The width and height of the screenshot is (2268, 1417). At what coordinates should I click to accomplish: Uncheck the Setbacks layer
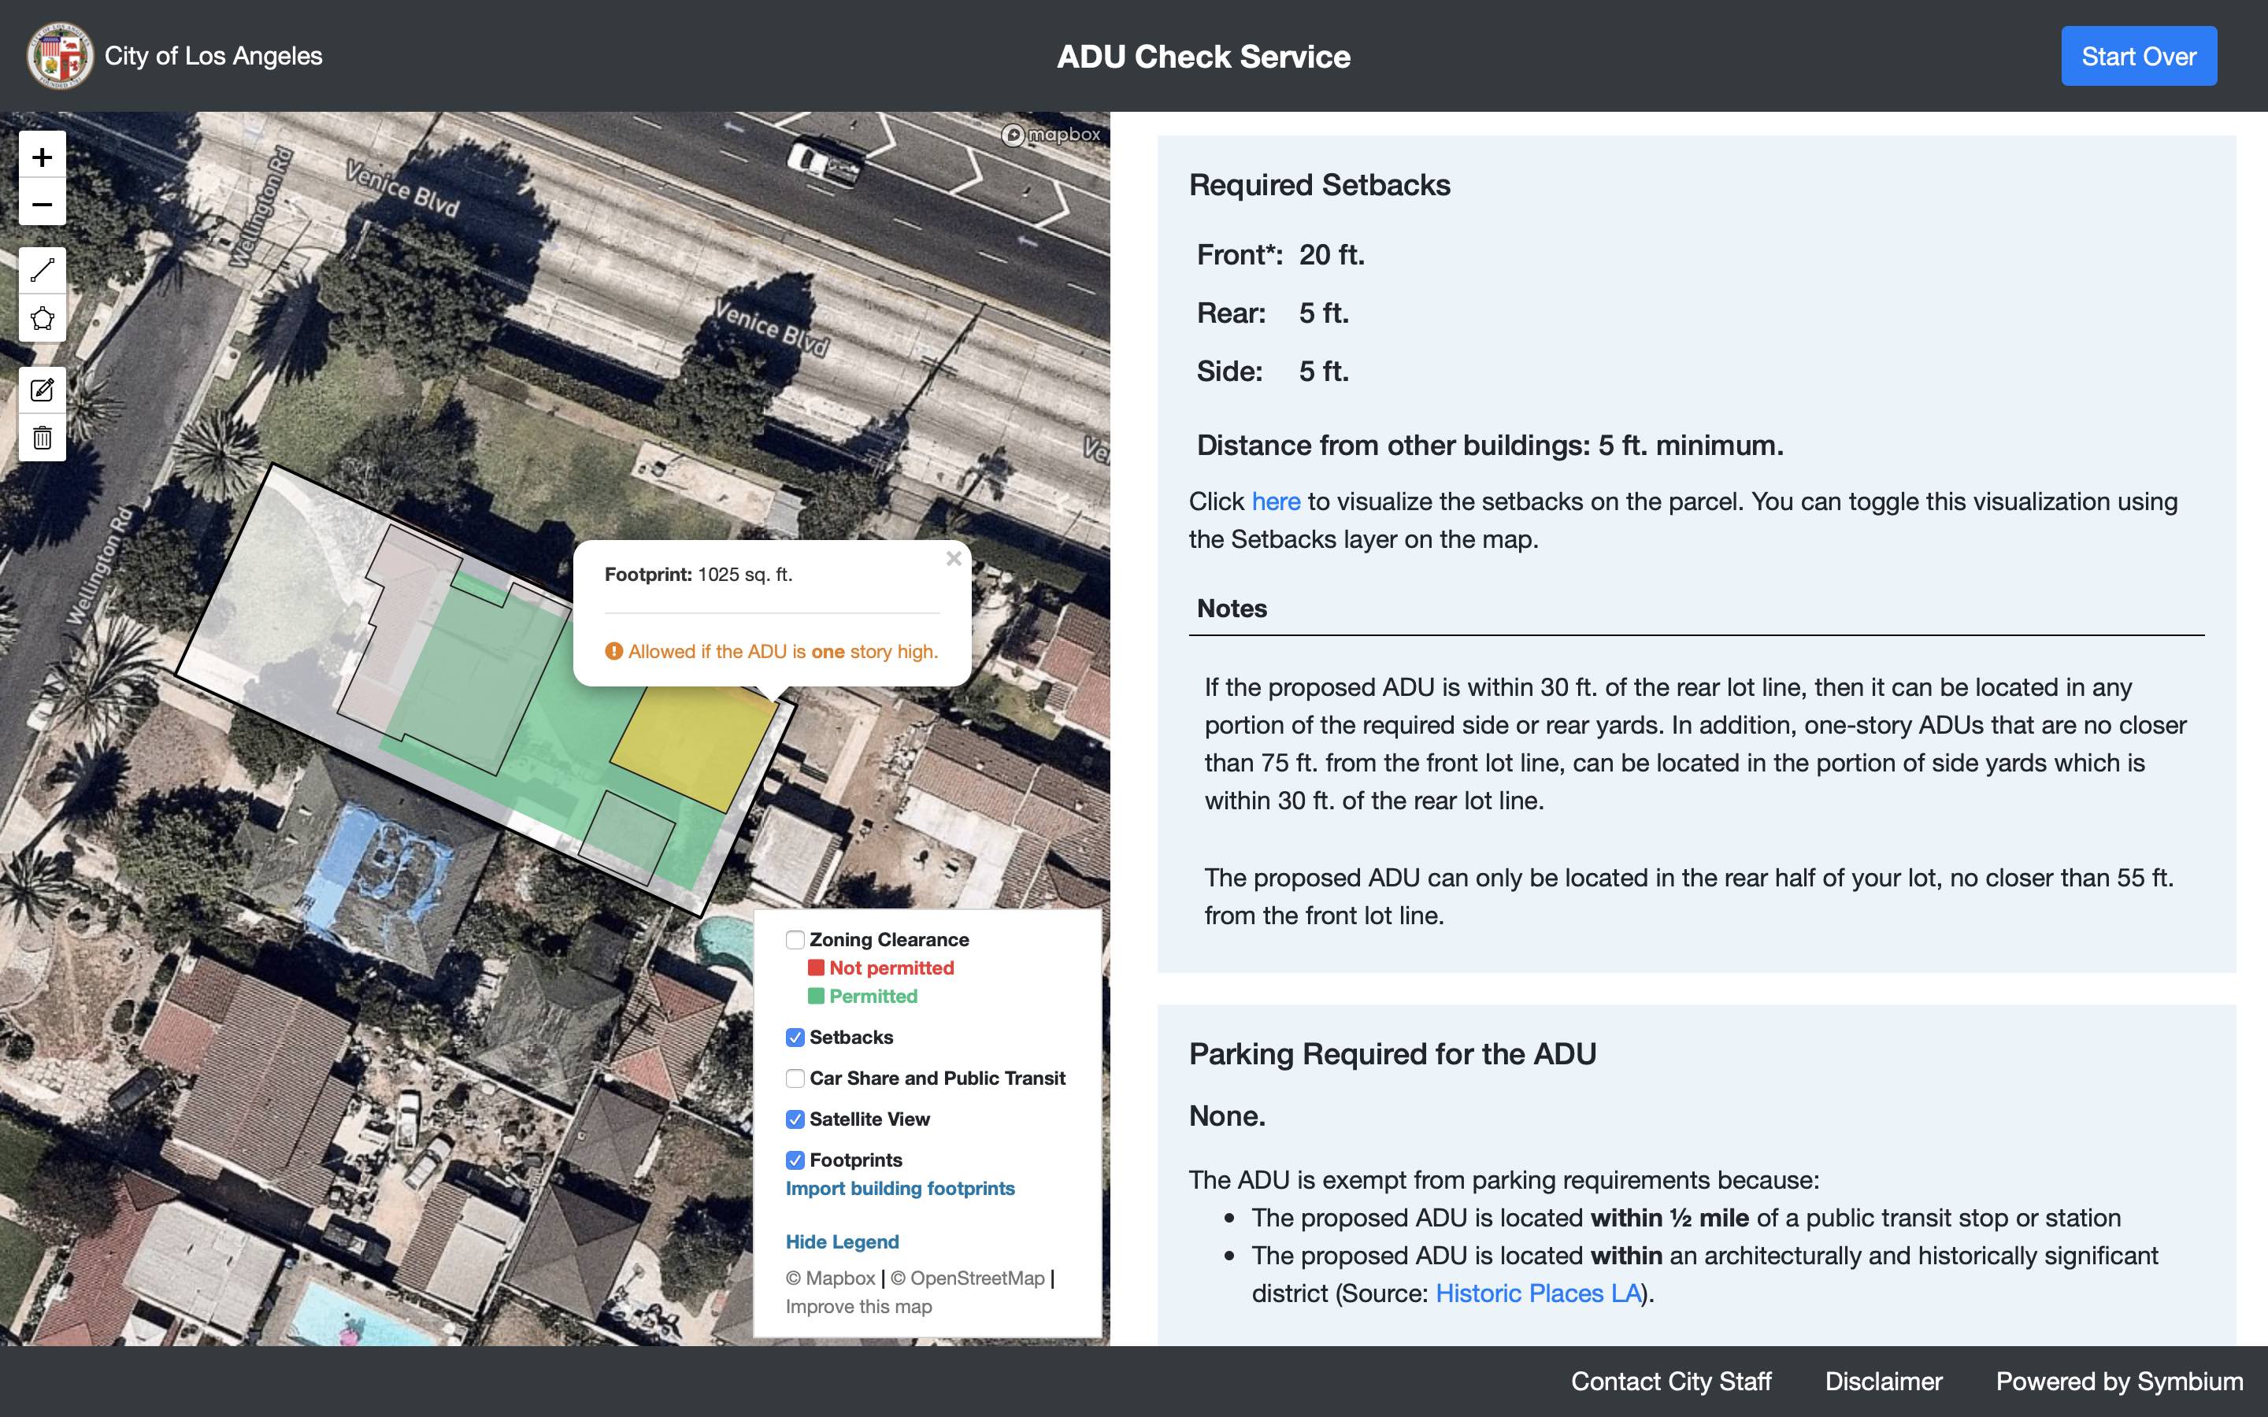coord(795,1038)
